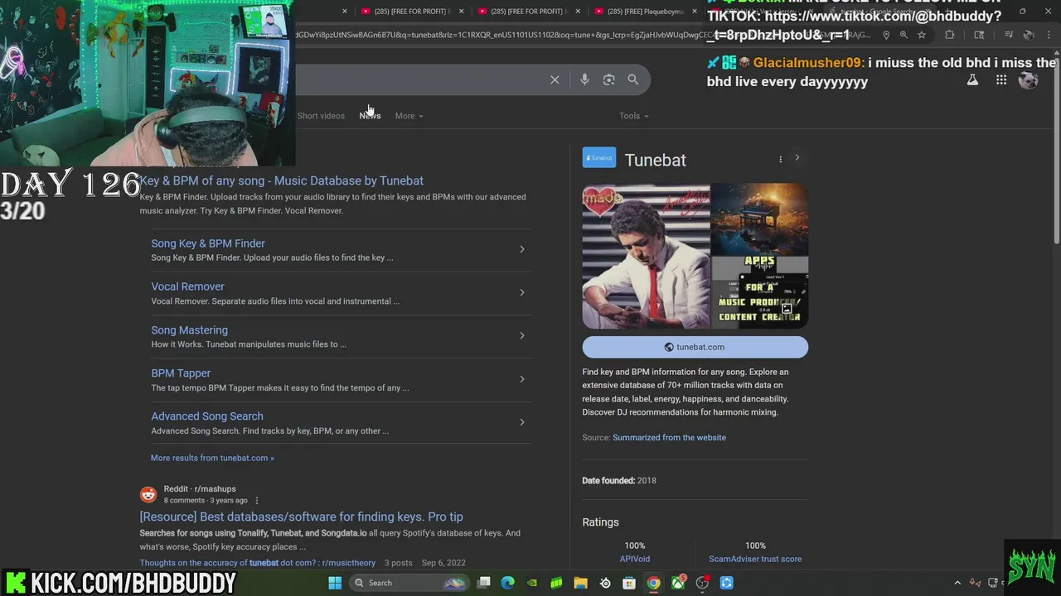The width and height of the screenshot is (1061, 596).
Task: Open the Reddit Best databases result
Action: (302, 517)
